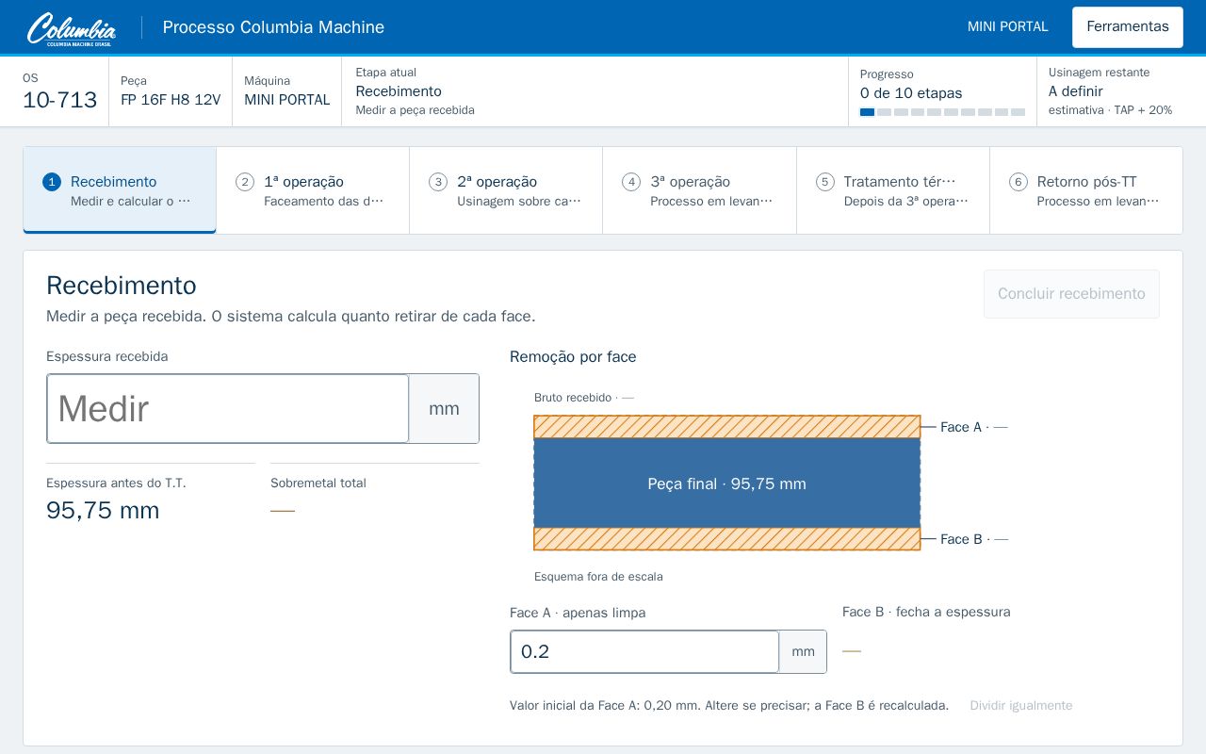
Task: Click the 'Processo Columbia Machine' title
Action: (273, 27)
